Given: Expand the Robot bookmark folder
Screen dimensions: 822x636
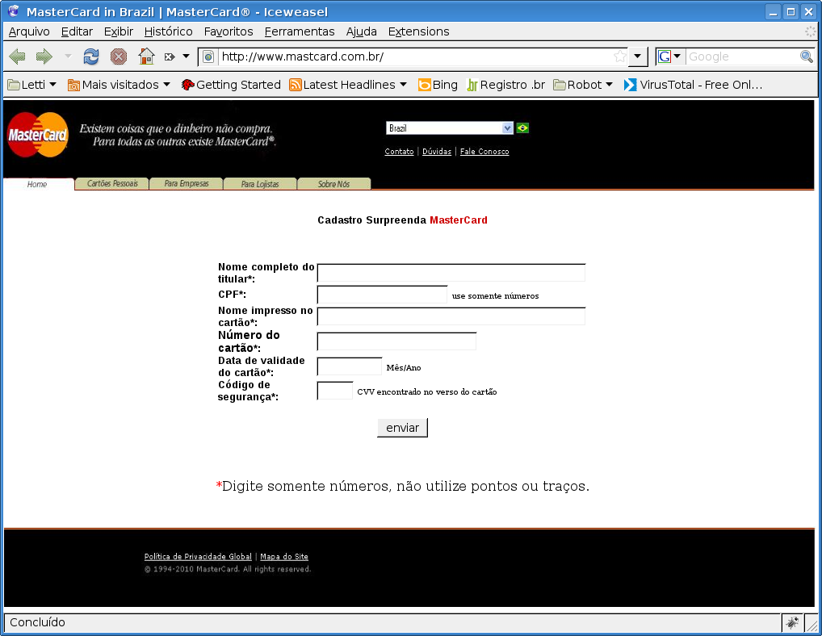Looking at the screenshot, I should coord(583,85).
